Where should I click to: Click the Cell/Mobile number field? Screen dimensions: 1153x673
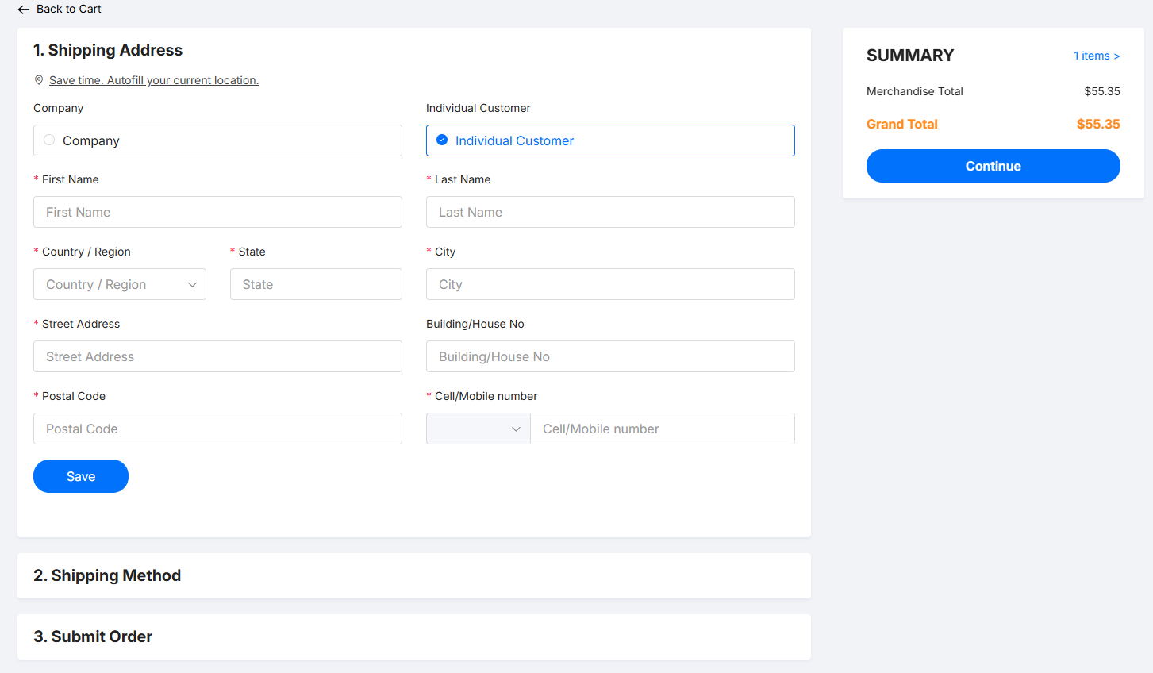click(662, 429)
